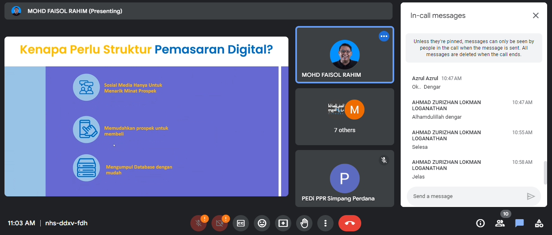Close the In-call messages panel
Viewport: 552px width, 235px height.
click(536, 15)
